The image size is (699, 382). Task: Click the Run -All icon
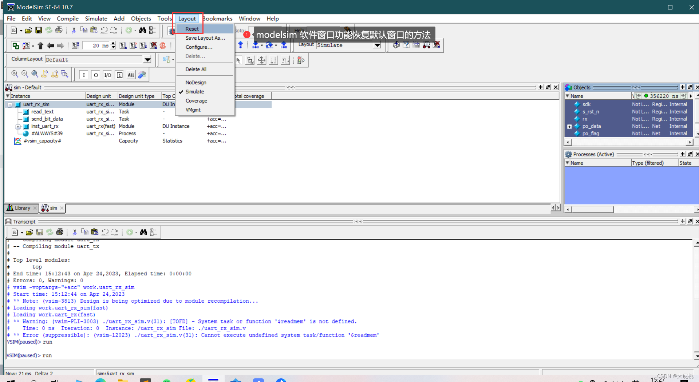(143, 45)
